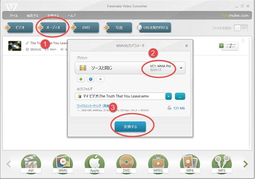Click the play and edit audio button
Image resolution: width=255 pixels, height=179 pixels.
[x=229, y=46]
